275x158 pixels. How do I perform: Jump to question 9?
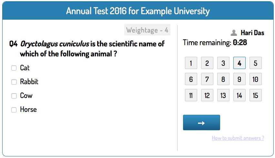click(239, 79)
